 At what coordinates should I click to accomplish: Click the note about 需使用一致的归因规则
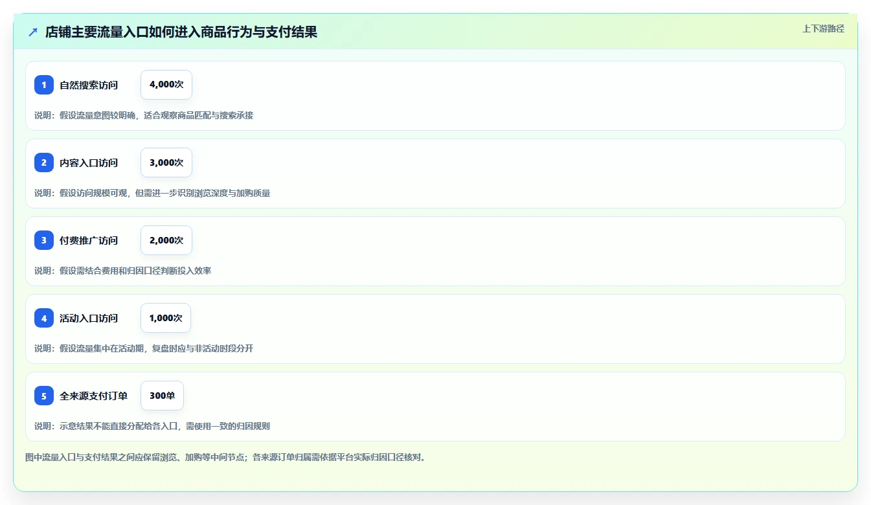point(152,426)
